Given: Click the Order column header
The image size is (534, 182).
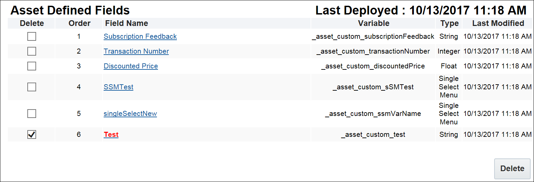Looking at the screenshot, I should pyautogui.click(x=79, y=23).
